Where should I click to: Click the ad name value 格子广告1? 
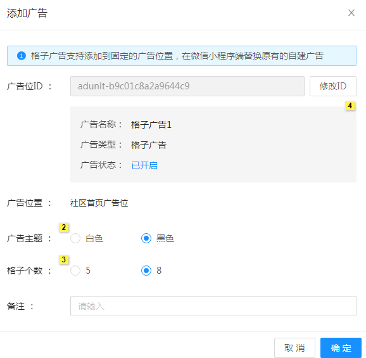151,125
